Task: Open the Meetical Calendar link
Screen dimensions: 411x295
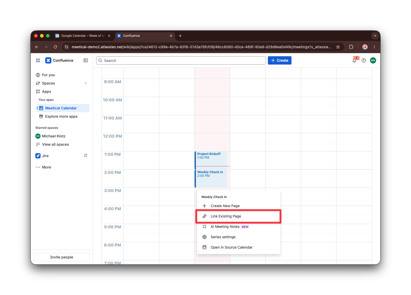Action: click(61, 108)
